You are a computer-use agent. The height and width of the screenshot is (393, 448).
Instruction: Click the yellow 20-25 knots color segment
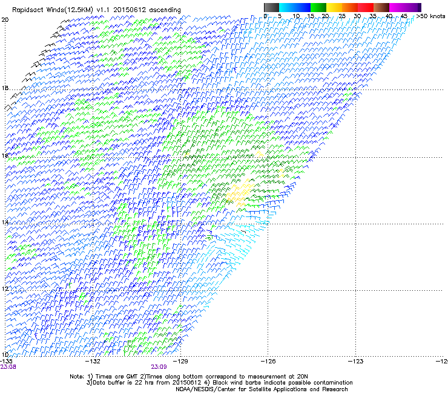click(x=334, y=7)
